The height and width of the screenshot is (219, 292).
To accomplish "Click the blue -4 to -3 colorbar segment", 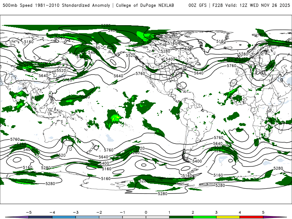I will 64,217.
